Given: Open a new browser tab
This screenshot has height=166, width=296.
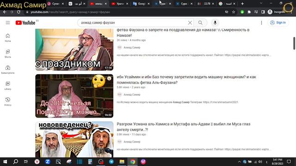Looking at the screenshot, I should coord(242,4).
